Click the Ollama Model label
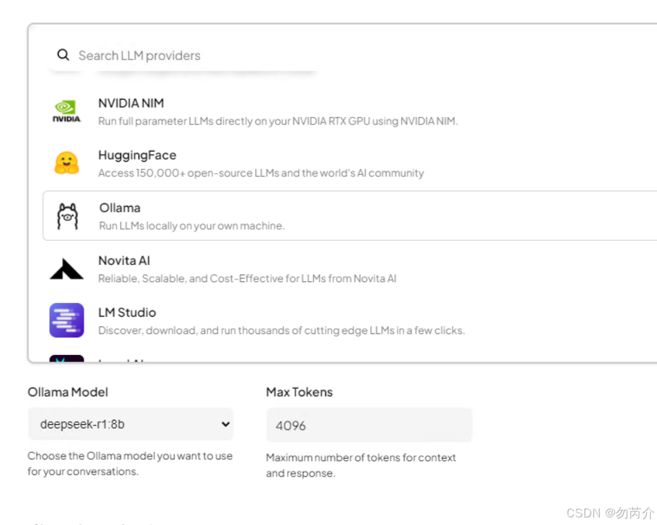 point(68,392)
